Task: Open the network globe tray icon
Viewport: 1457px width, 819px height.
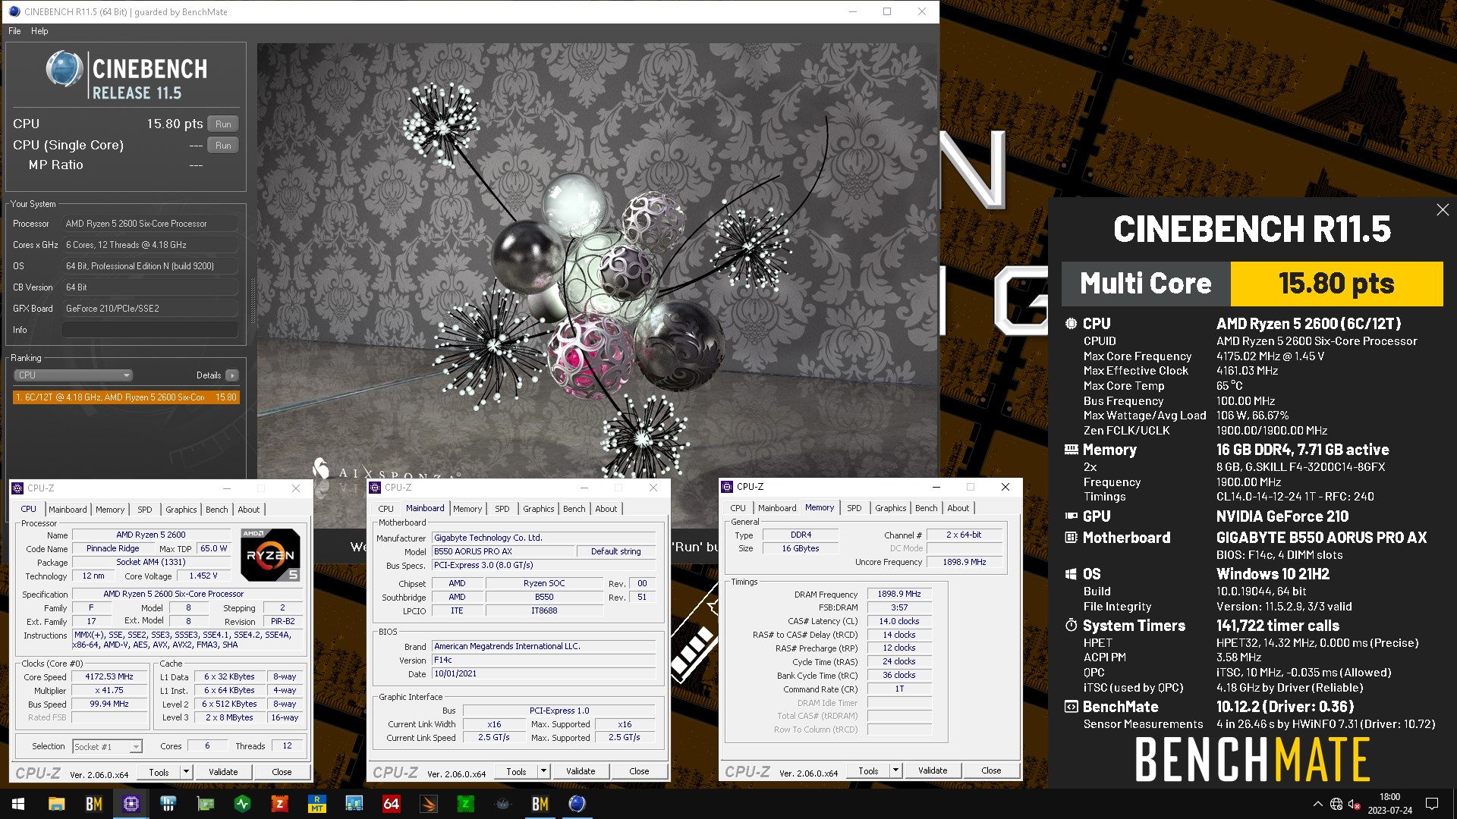Action: 1336,804
